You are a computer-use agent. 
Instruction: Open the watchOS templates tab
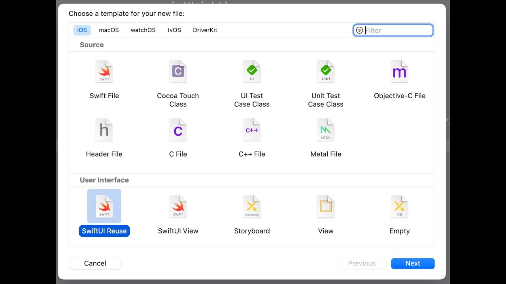(x=143, y=30)
